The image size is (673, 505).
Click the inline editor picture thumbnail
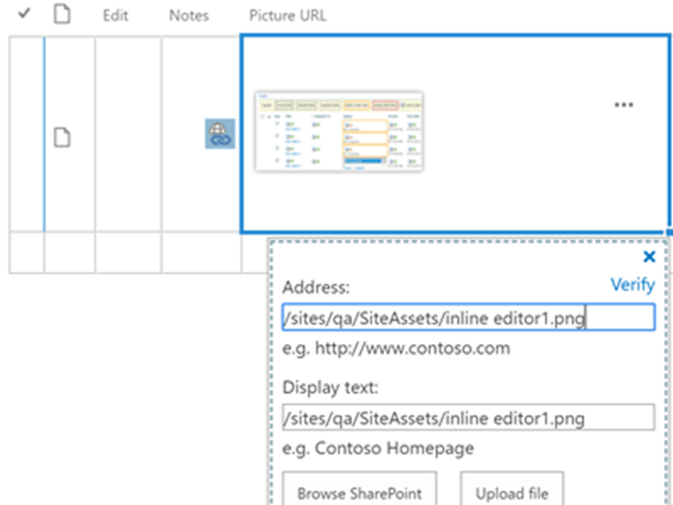tap(339, 131)
